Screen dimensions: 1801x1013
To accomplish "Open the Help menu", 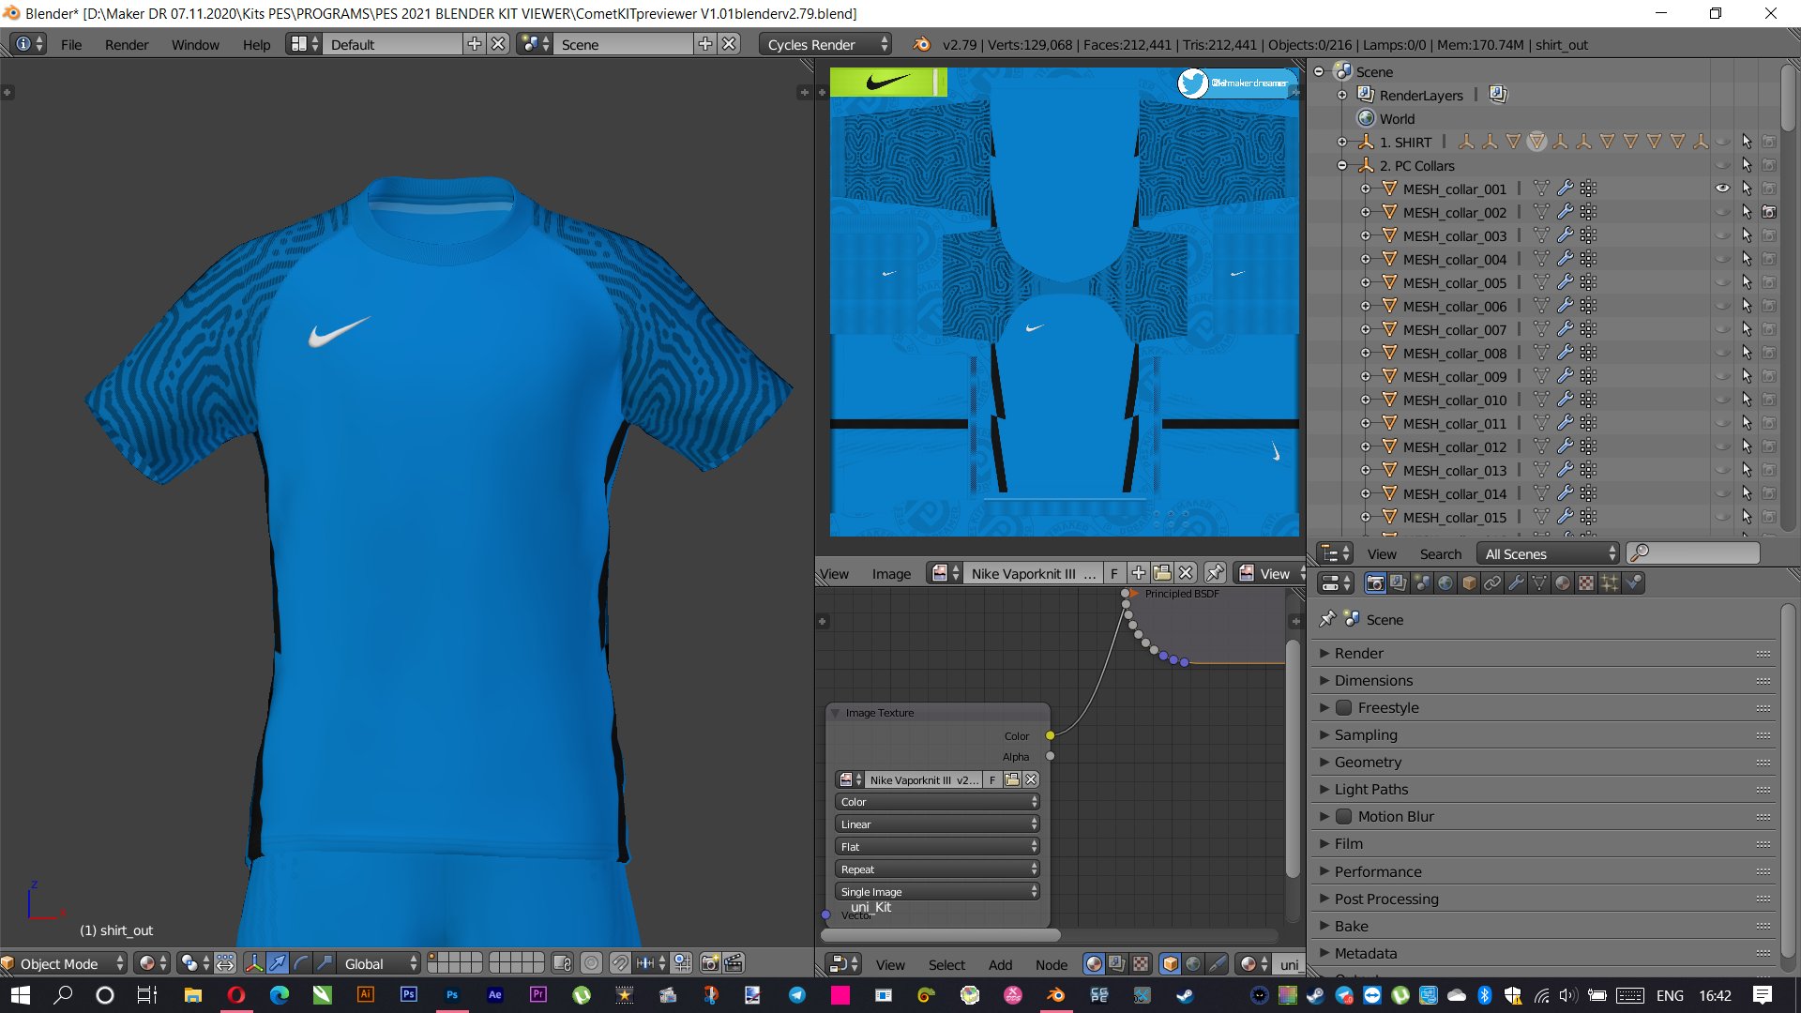I will point(256,44).
